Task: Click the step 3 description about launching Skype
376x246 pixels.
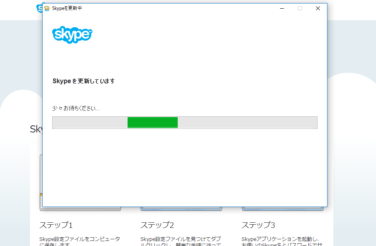Action: [x=282, y=241]
